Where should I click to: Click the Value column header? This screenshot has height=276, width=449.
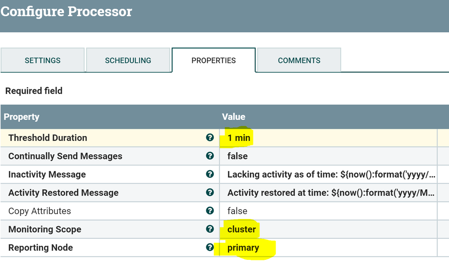coord(233,117)
